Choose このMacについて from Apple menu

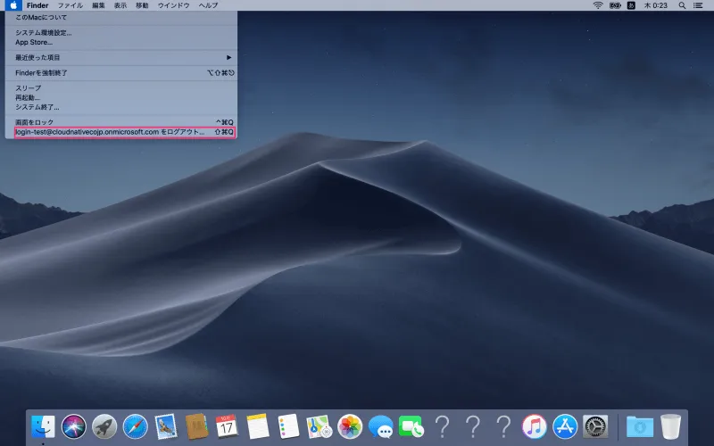click(x=41, y=18)
